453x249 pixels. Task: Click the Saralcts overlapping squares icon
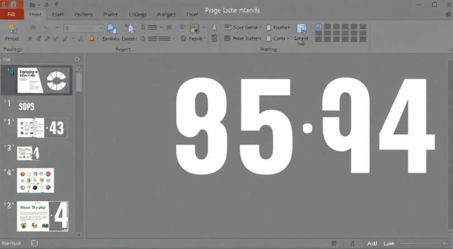pos(112,29)
